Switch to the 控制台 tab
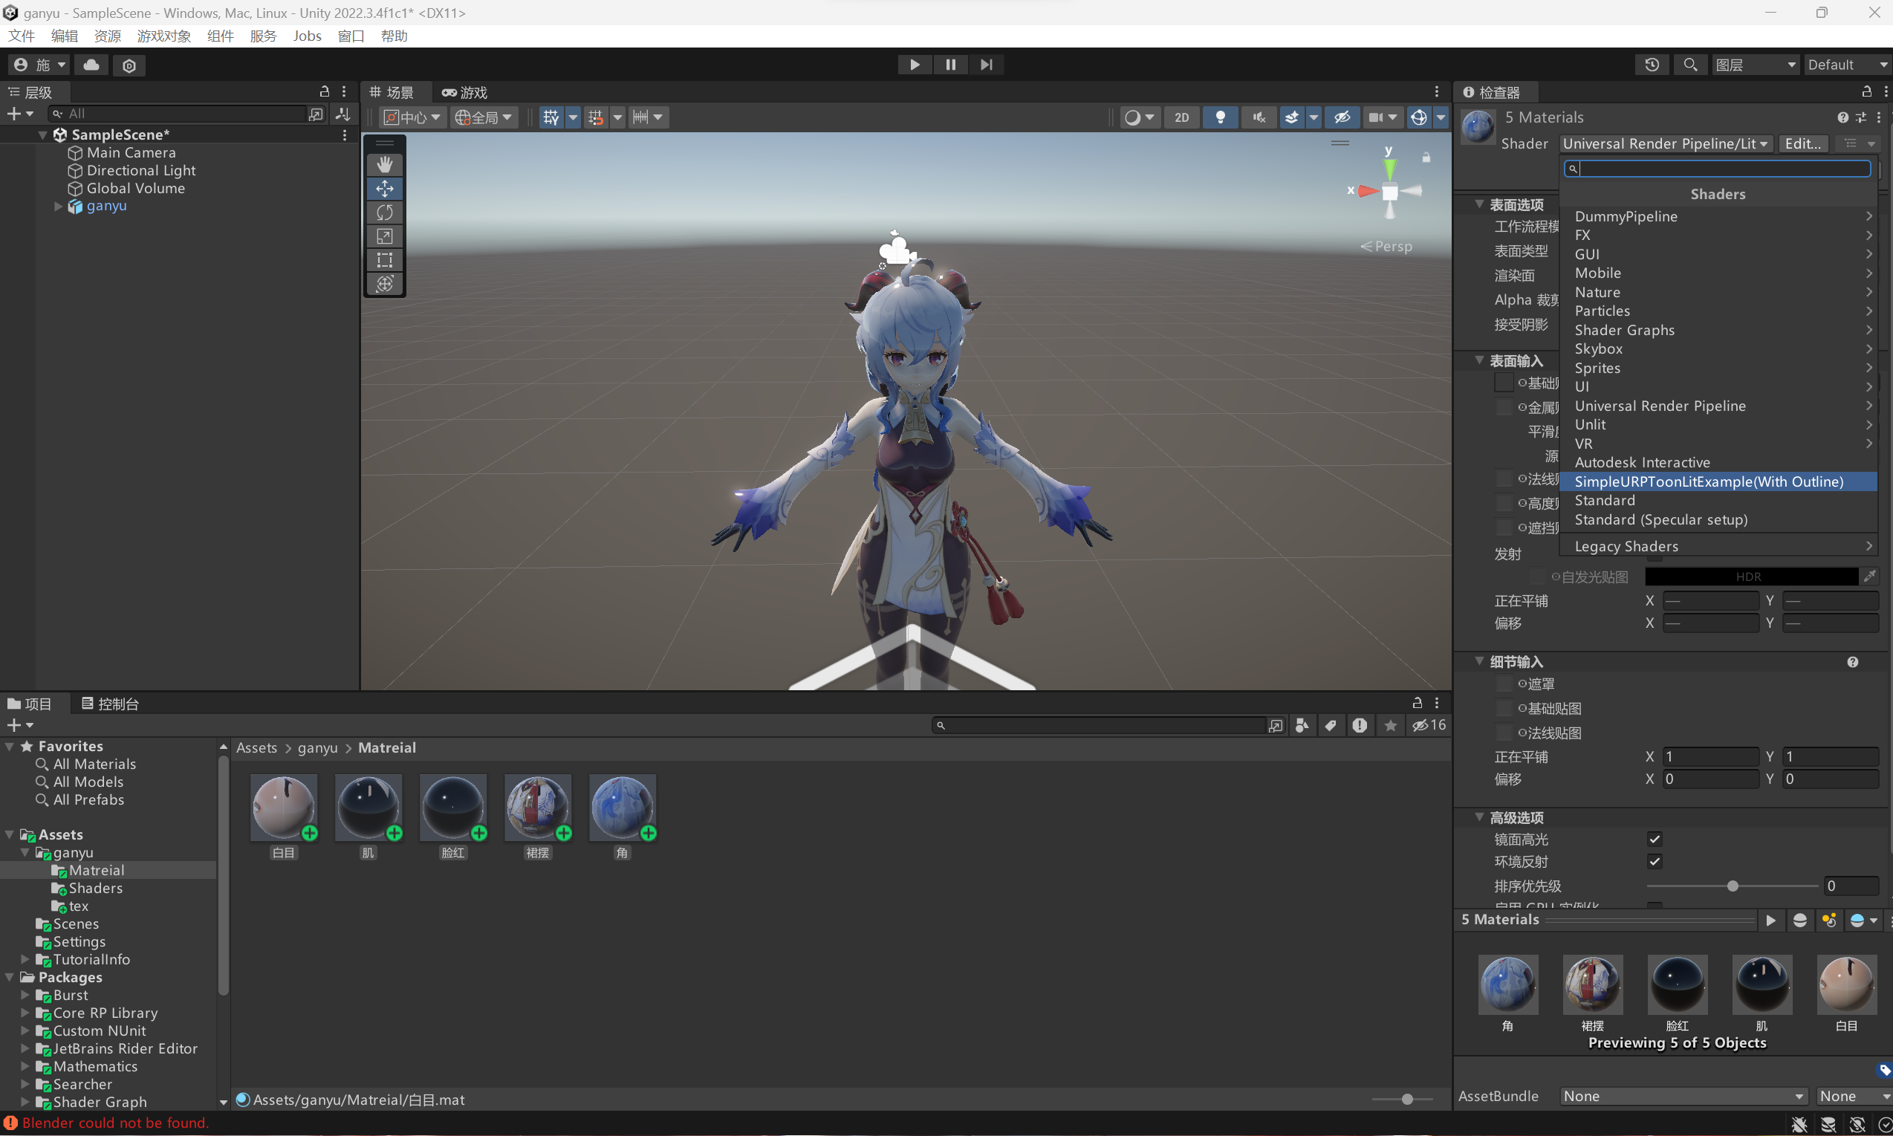The image size is (1893, 1136). point(110,704)
